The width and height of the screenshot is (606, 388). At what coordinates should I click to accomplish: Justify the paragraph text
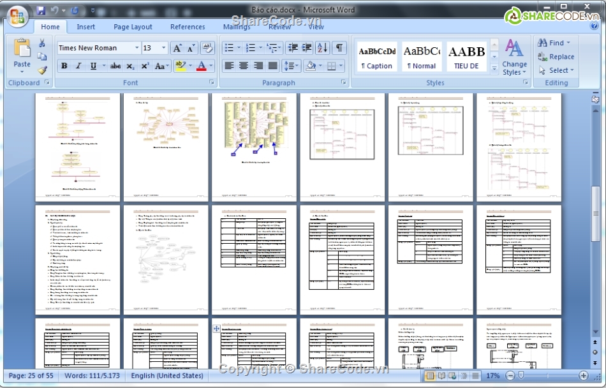[273, 66]
